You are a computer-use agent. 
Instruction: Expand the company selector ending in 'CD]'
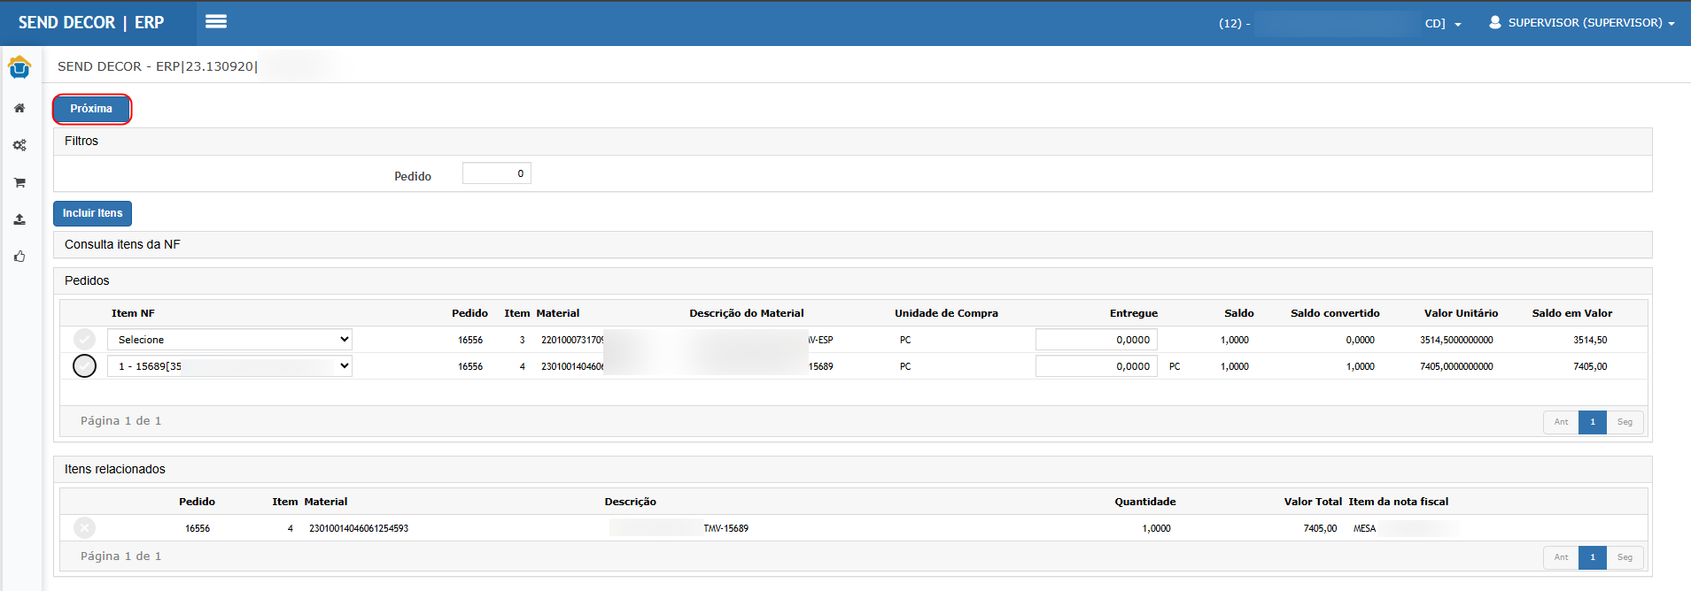1442,24
